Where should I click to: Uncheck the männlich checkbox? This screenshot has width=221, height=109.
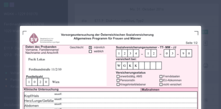coord(90,47)
